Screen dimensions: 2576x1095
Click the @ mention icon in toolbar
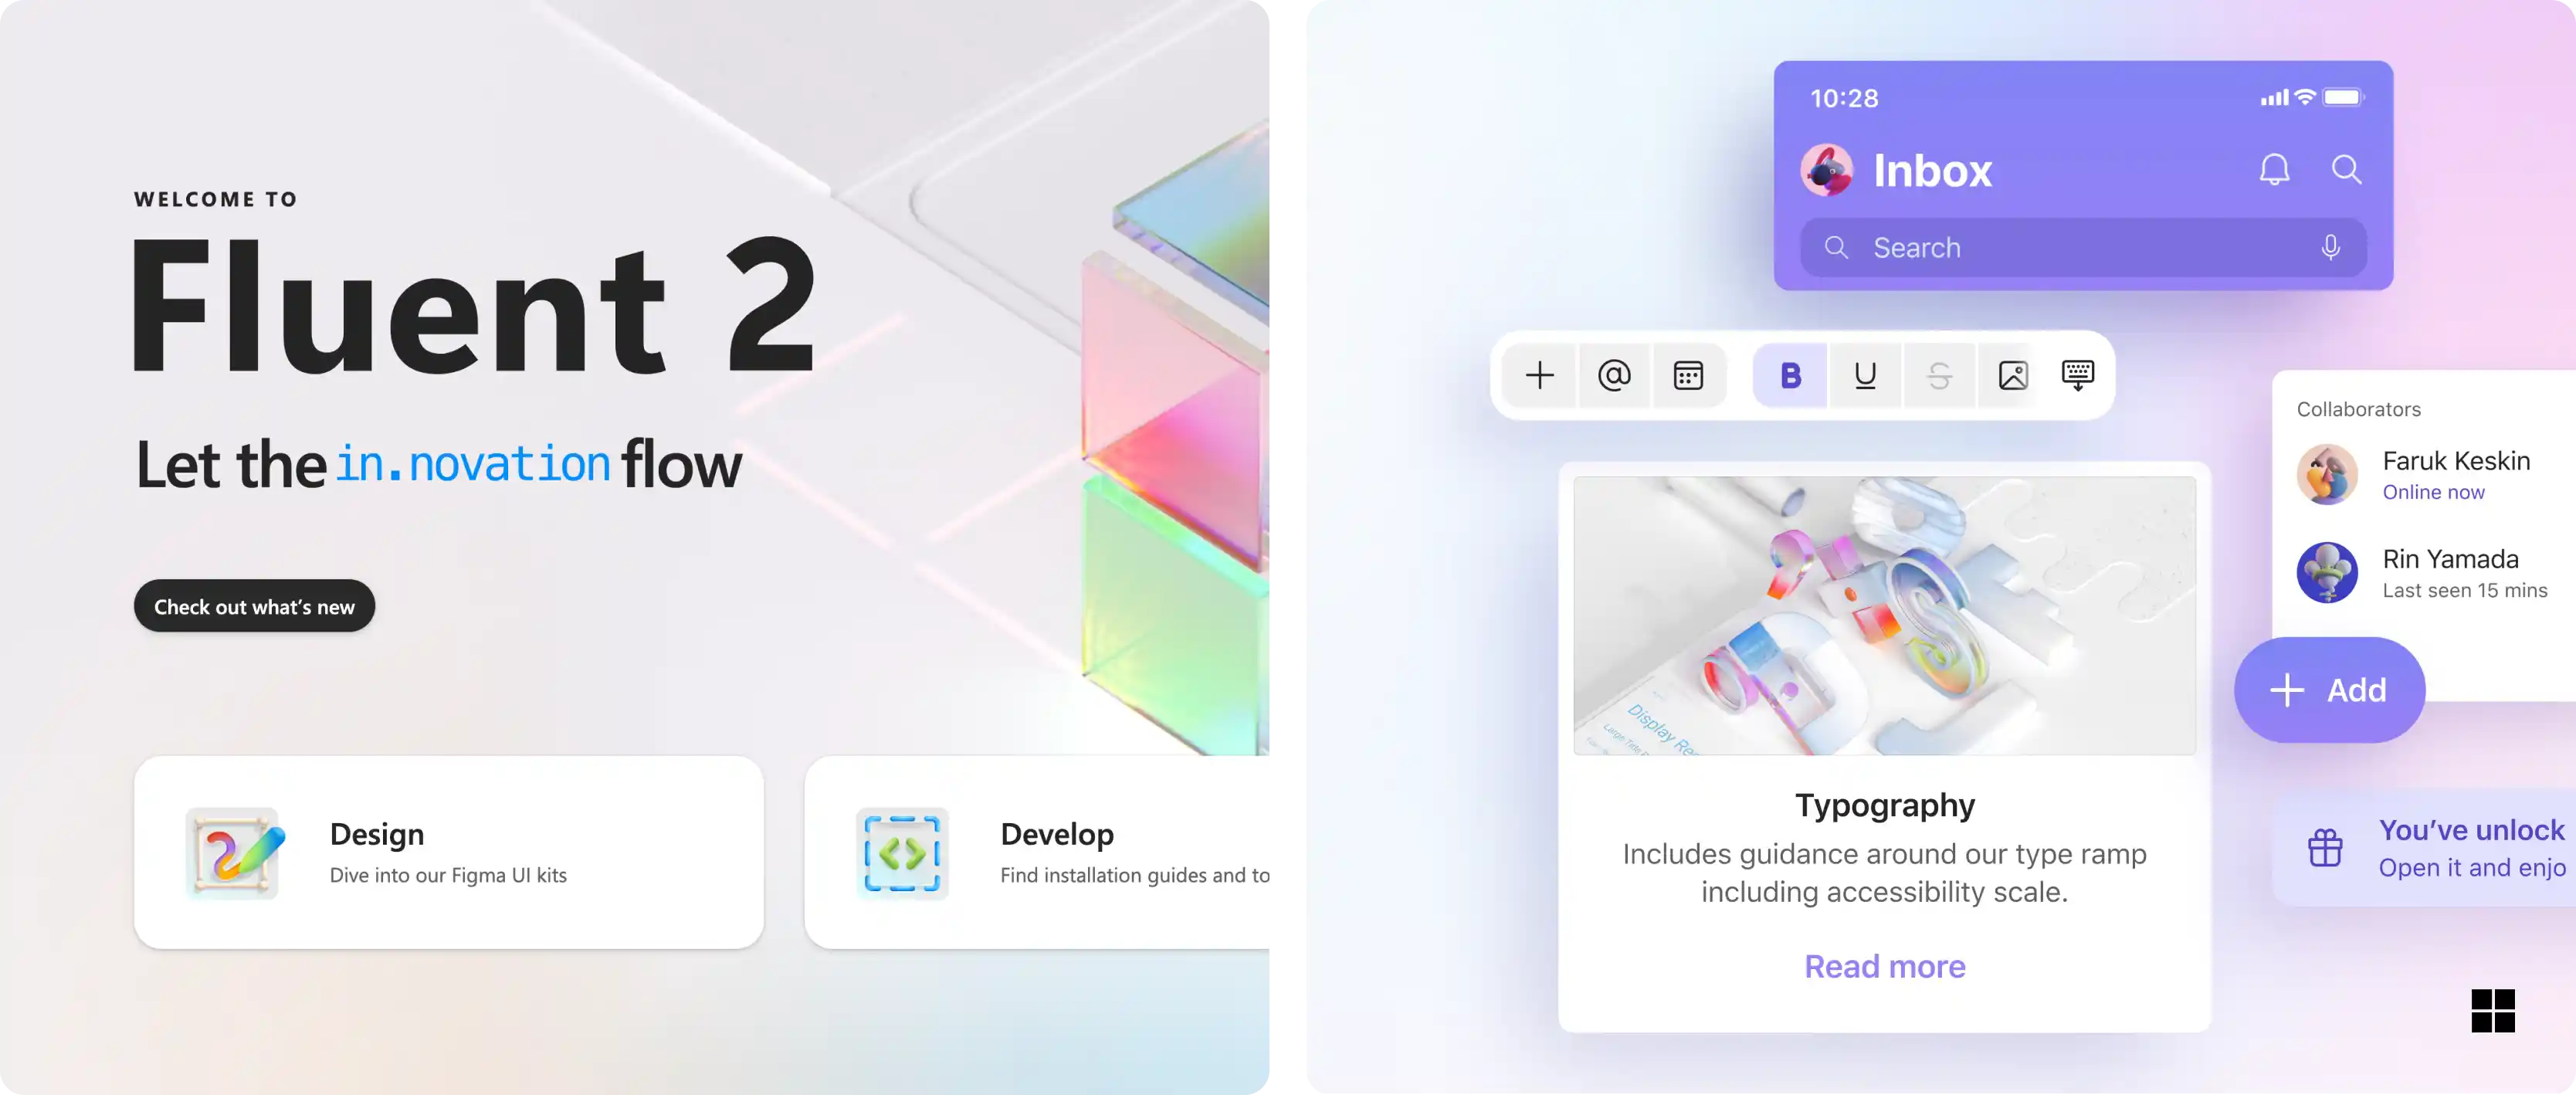point(1615,375)
